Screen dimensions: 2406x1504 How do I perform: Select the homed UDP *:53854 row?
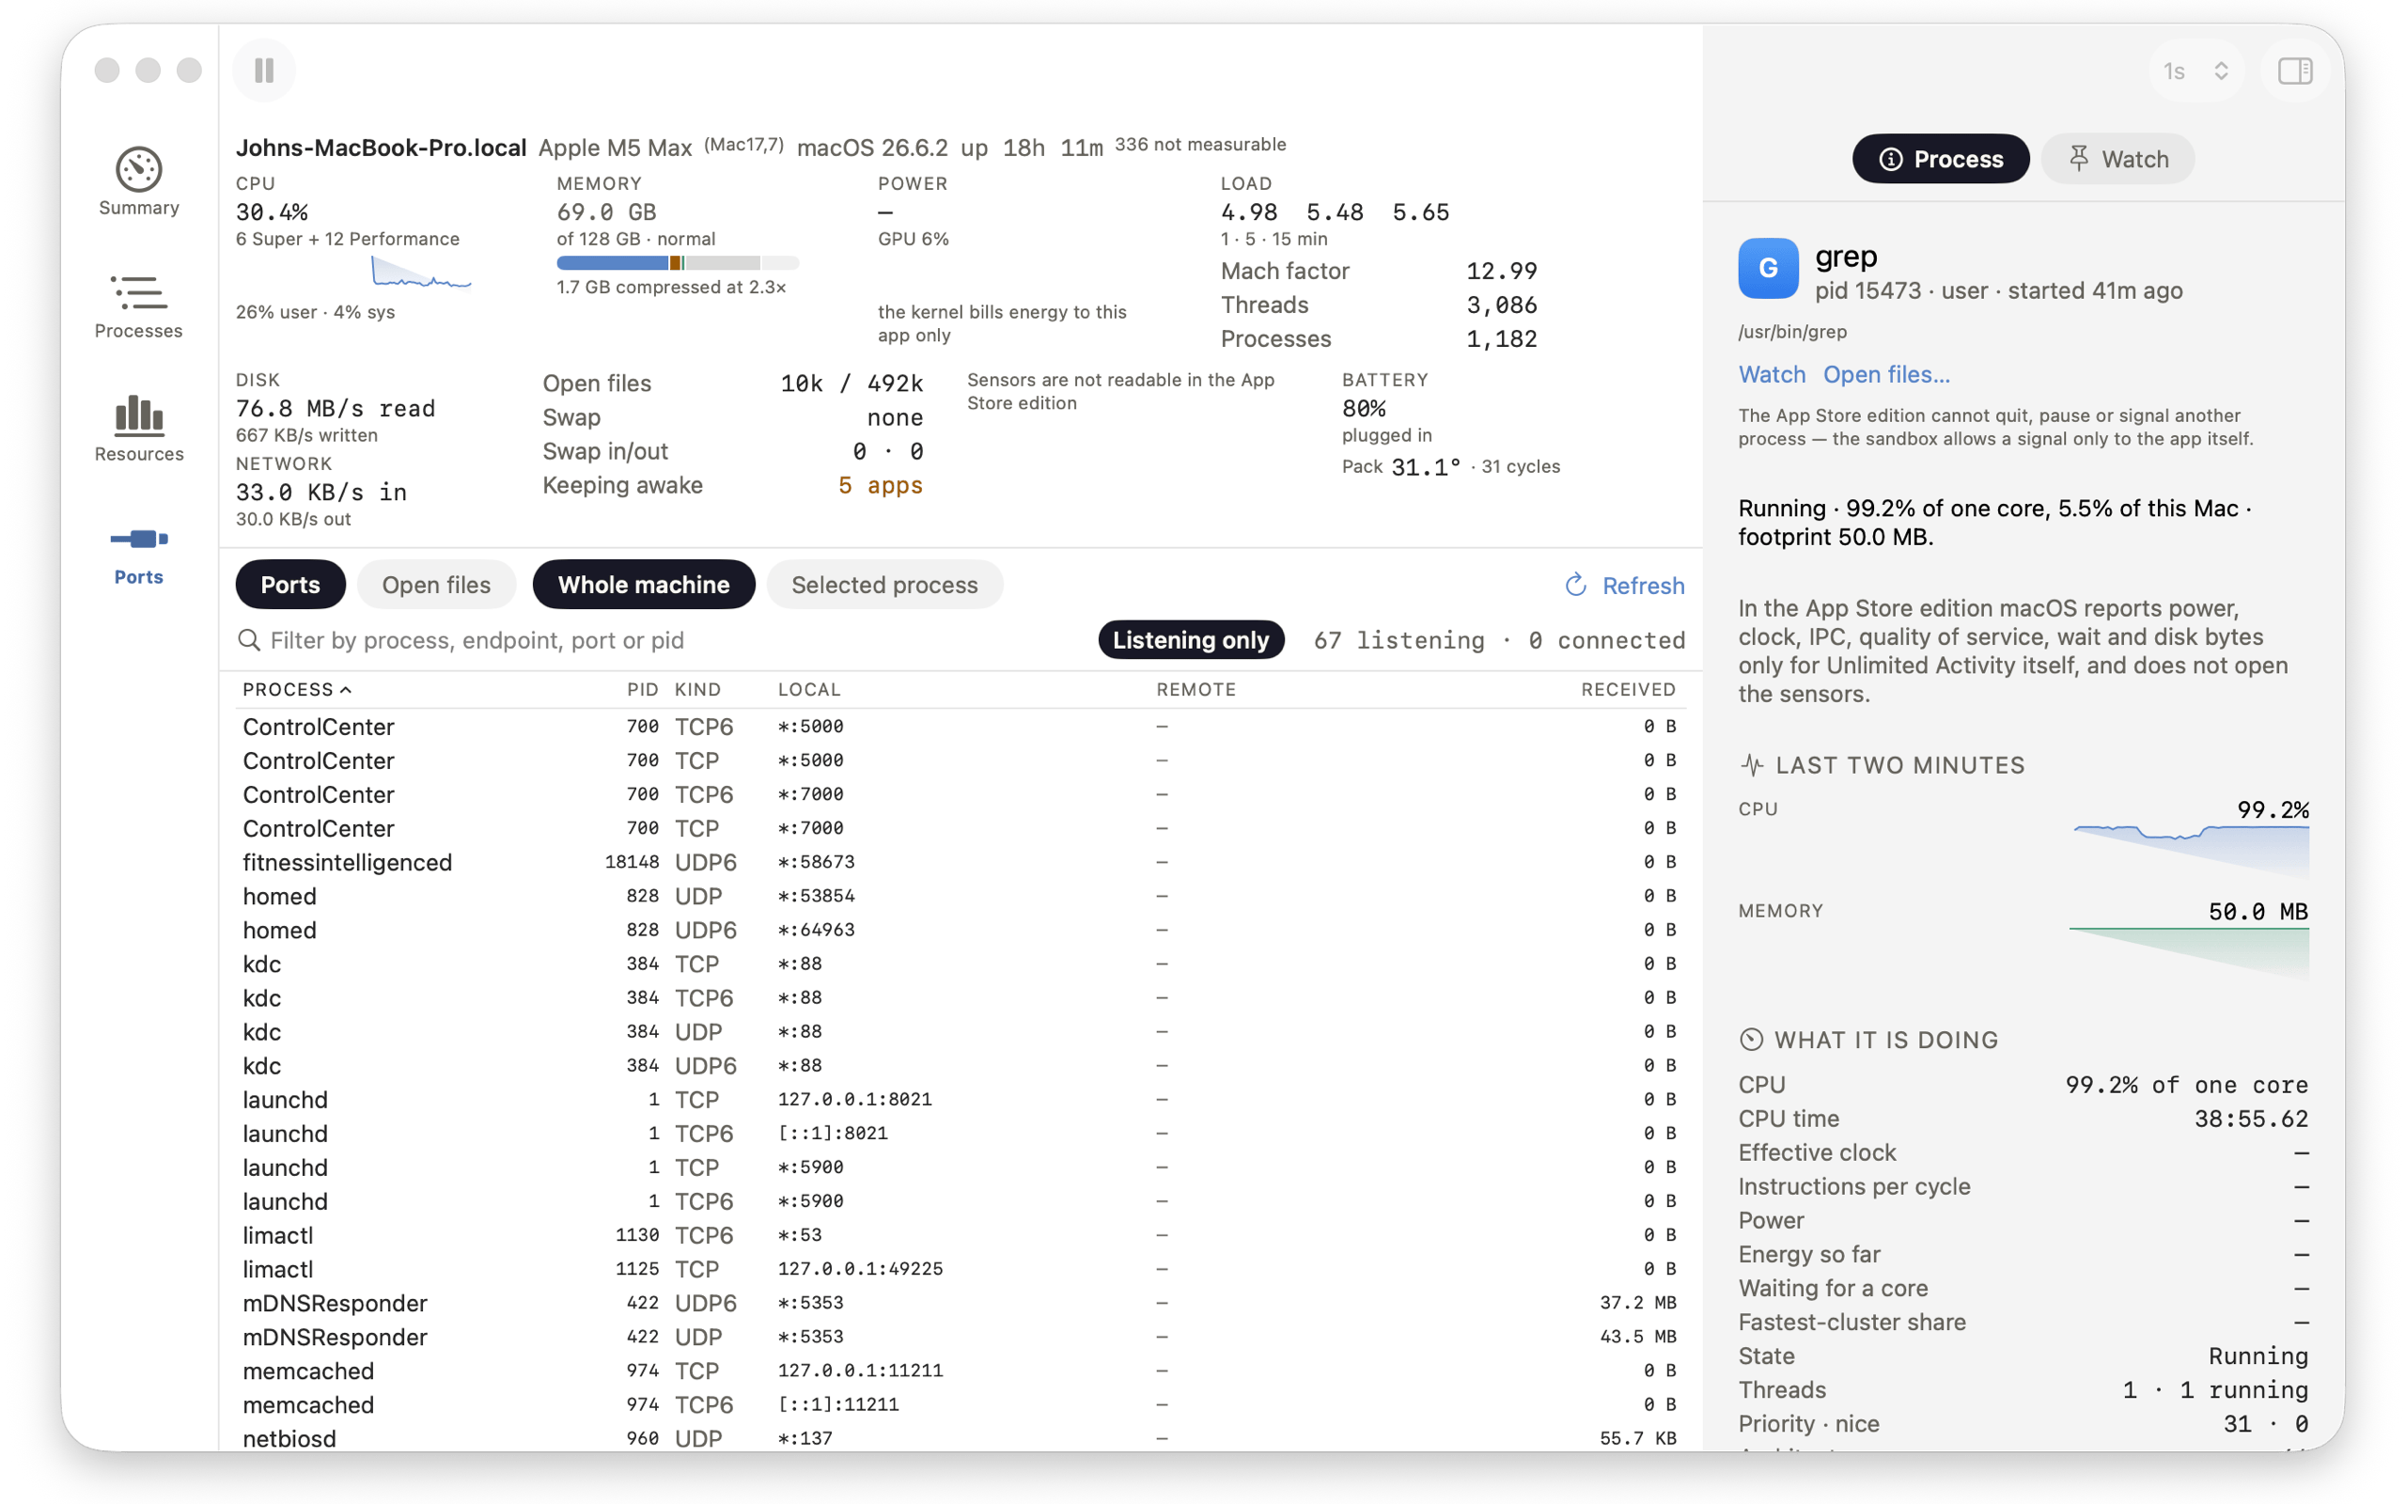pos(961,896)
